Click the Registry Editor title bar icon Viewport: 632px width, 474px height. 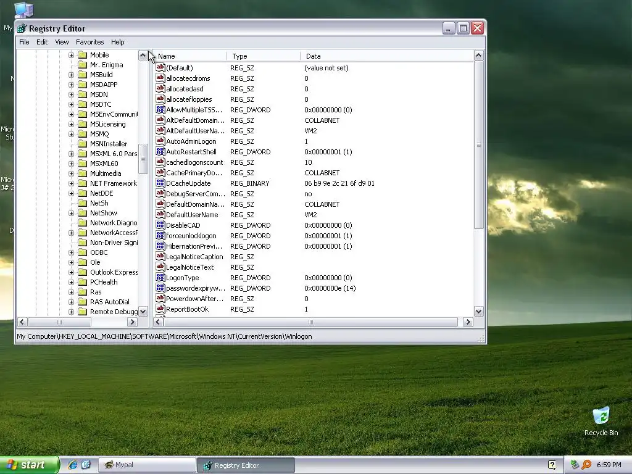click(22, 28)
